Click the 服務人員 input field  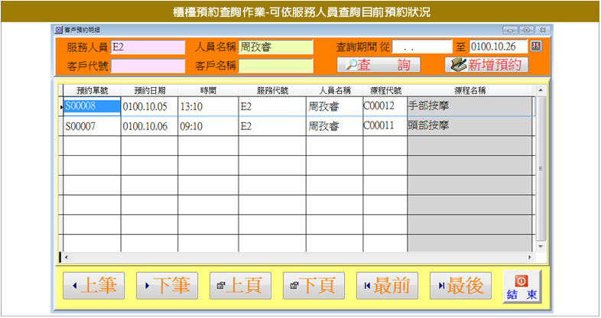(x=148, y=47)
